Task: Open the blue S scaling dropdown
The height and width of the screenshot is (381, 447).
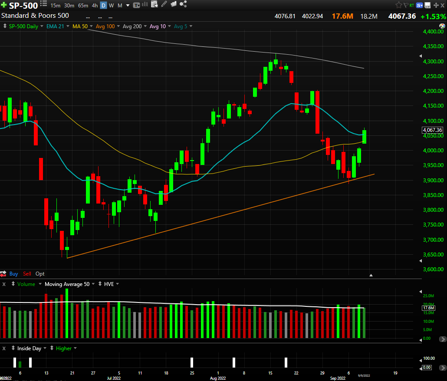Action: click(419, 5)
